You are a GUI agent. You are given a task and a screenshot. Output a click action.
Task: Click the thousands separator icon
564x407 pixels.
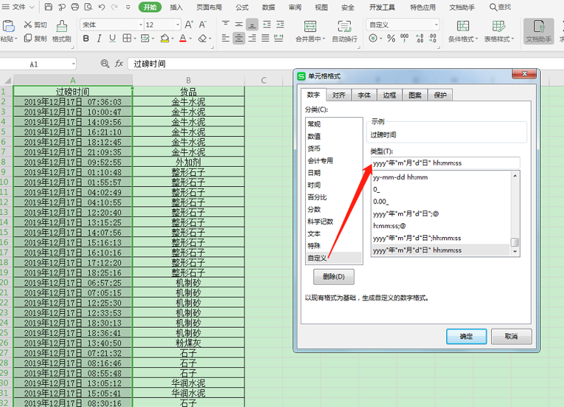coord(404,38)
